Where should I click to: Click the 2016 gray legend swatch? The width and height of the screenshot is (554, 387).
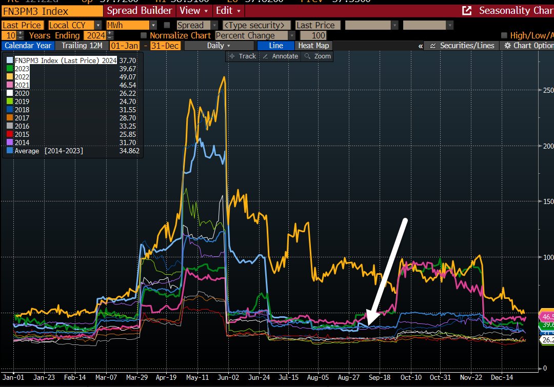pos(10,126)
